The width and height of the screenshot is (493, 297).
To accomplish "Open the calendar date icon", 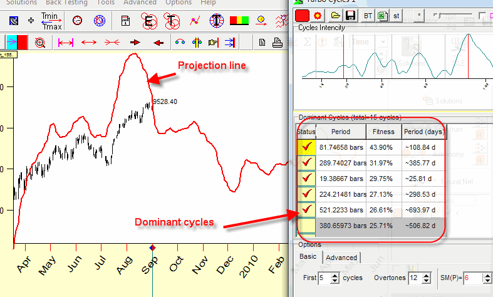I will pyautogui.click(x=126, y=21).
